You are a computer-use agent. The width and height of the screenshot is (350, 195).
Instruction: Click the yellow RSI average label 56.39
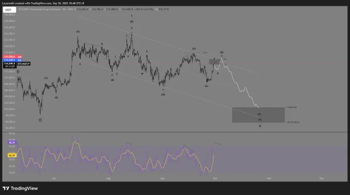tap(12, 155)
